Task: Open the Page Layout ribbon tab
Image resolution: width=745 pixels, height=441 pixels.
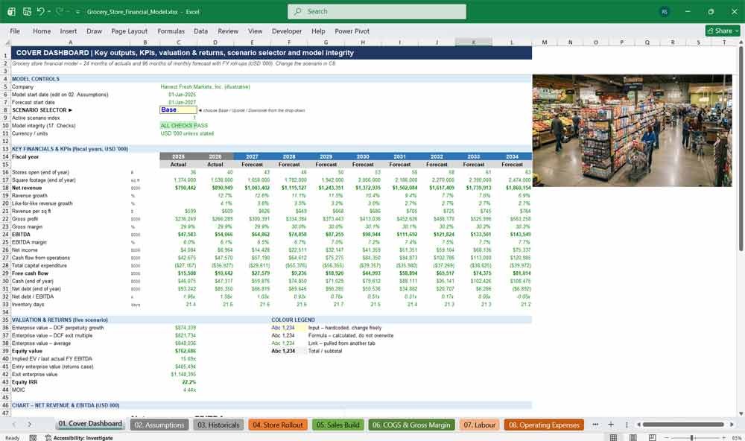Action: coord(129,31)
